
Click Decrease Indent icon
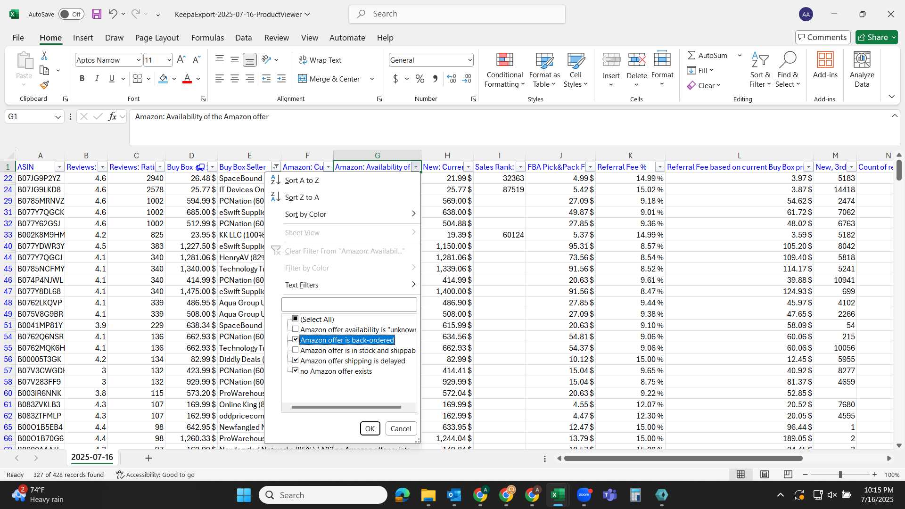pos(266,79)
